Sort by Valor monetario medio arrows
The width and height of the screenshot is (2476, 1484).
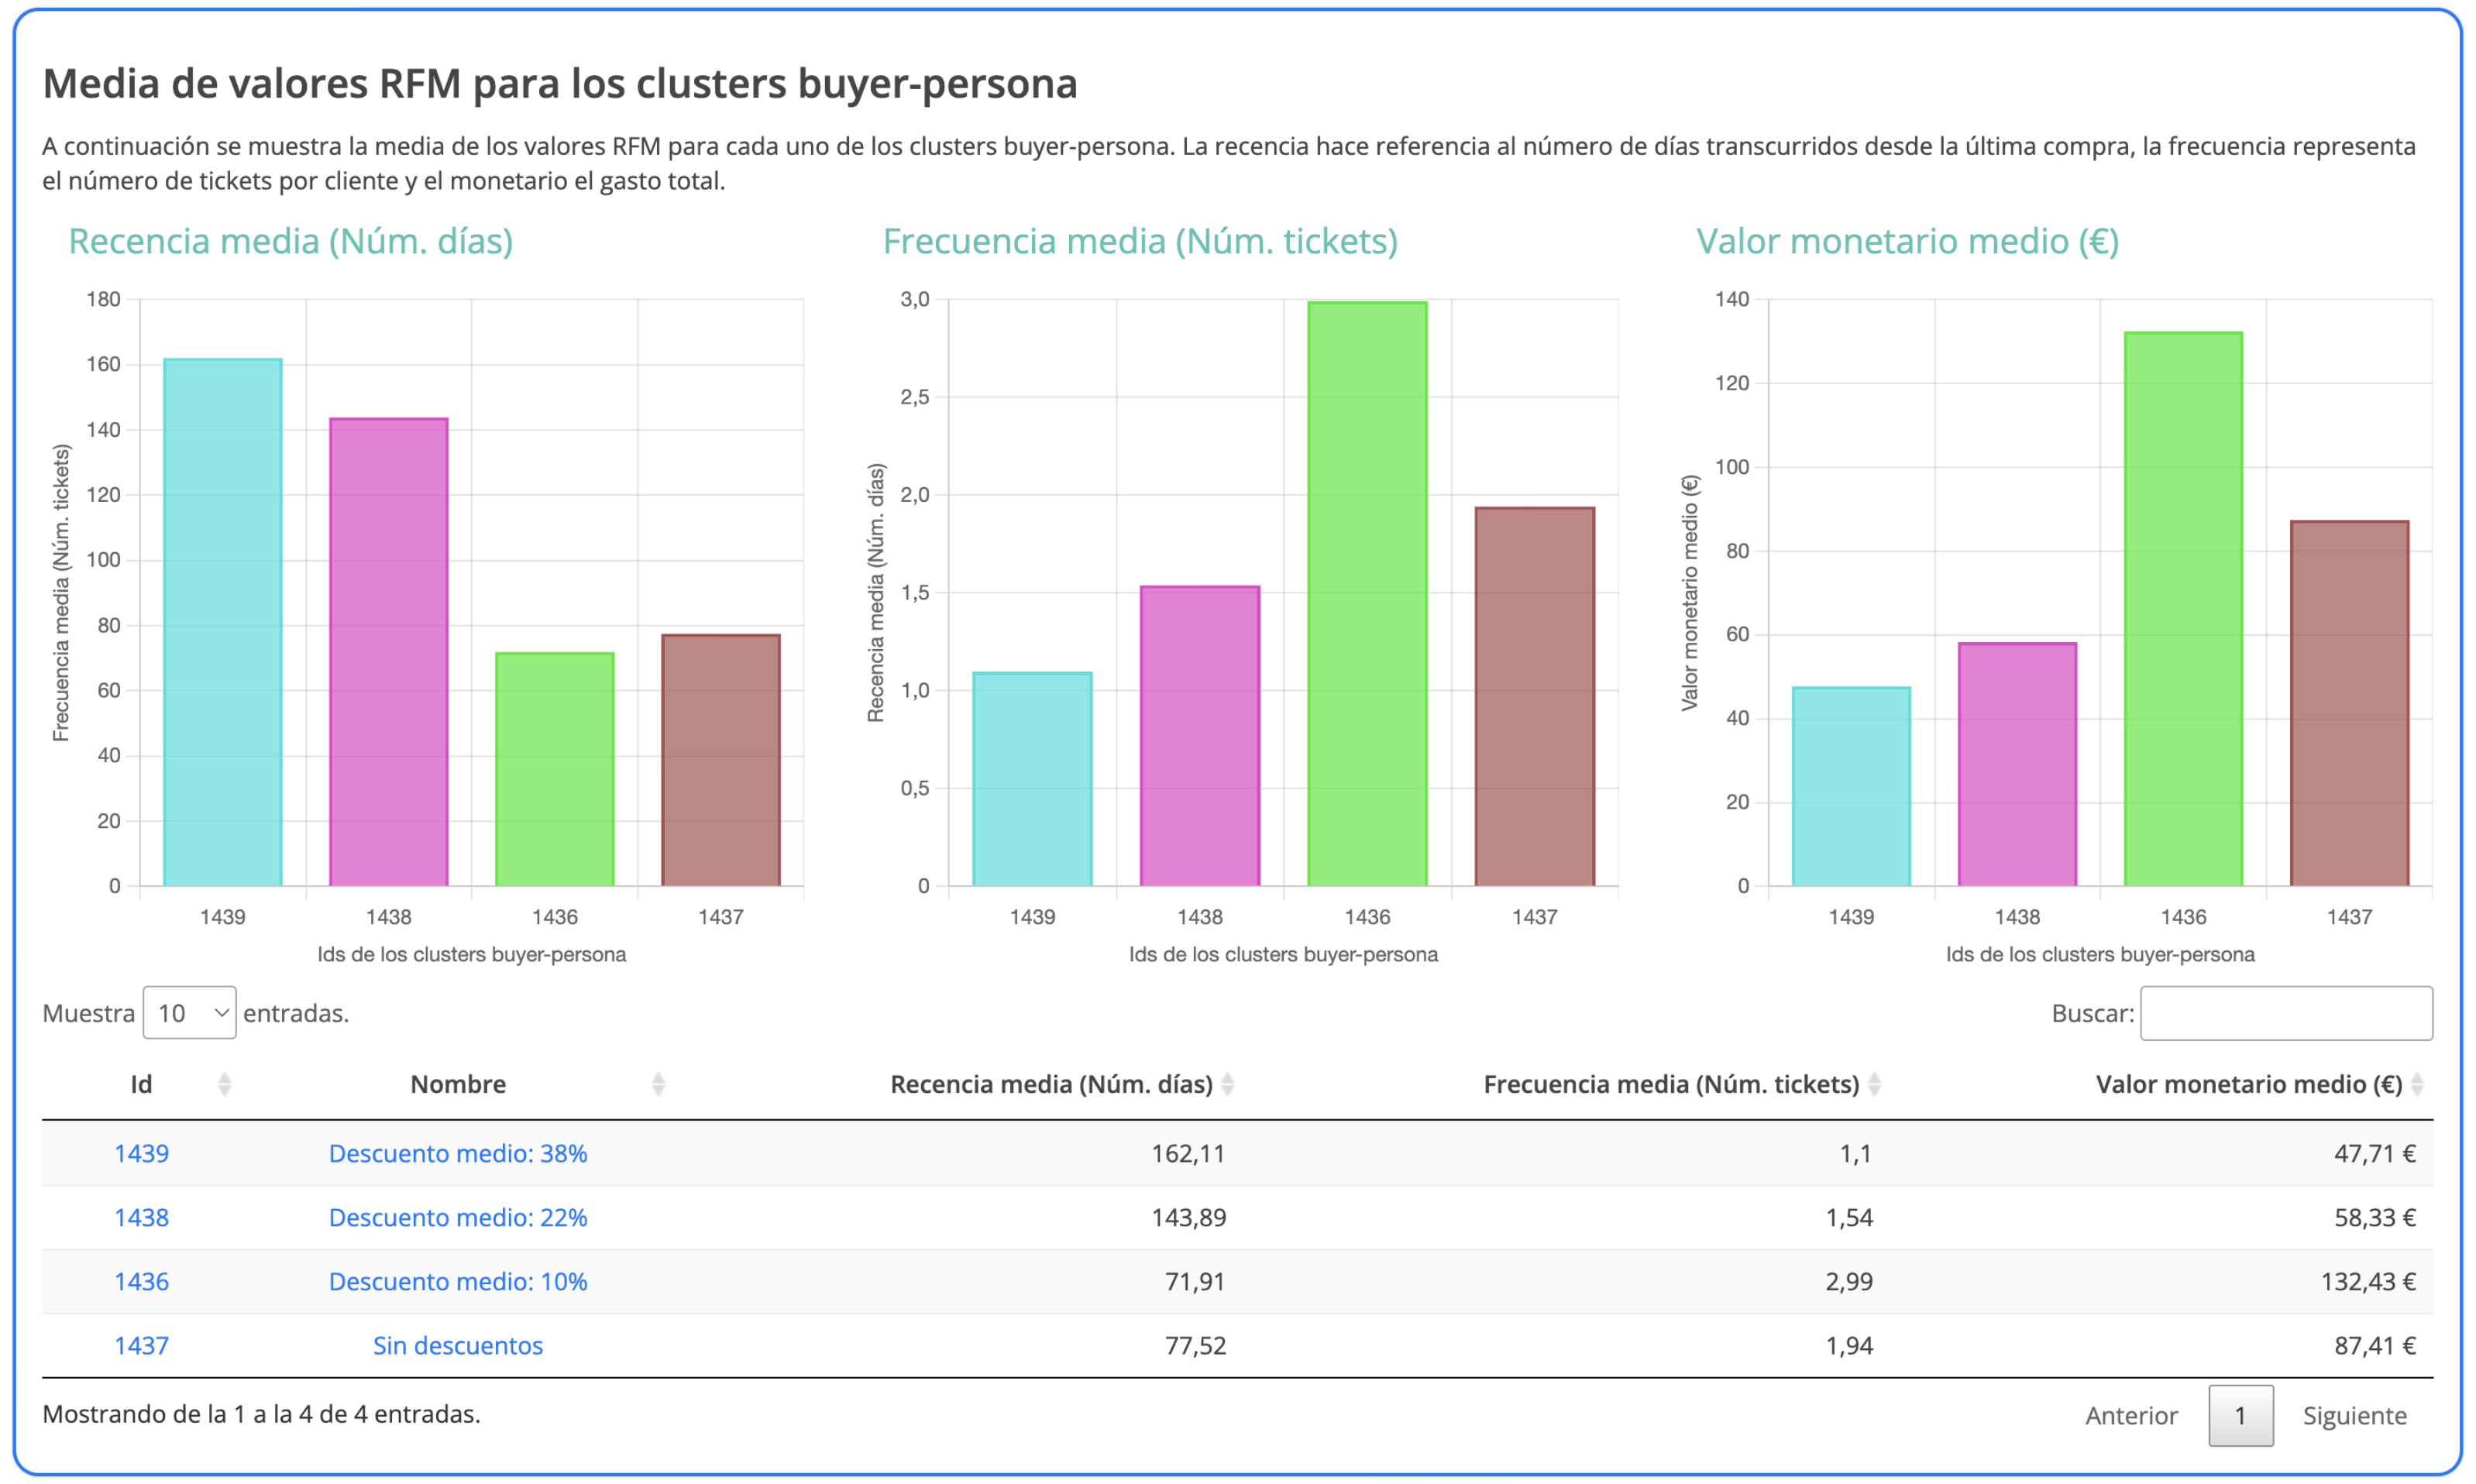[x=2417, y=1084]
